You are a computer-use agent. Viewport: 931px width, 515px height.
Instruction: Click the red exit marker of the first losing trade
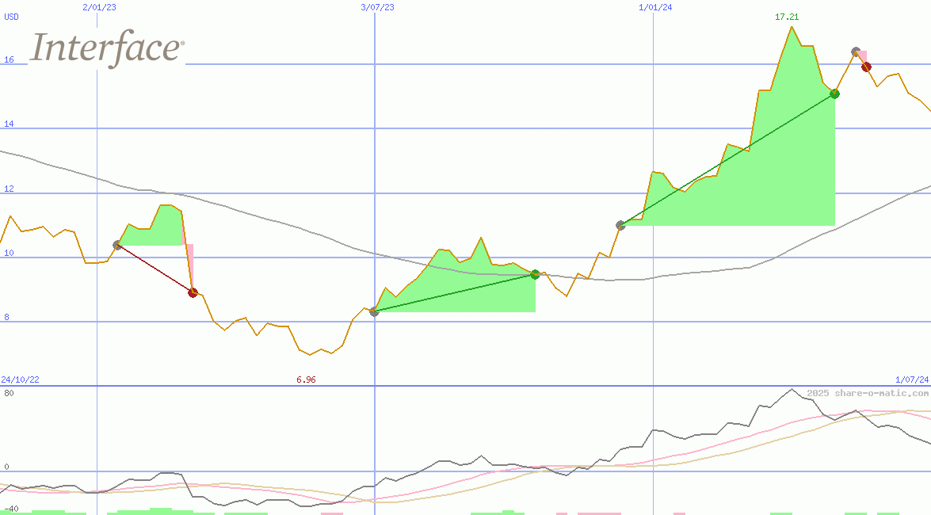(193, 292)
